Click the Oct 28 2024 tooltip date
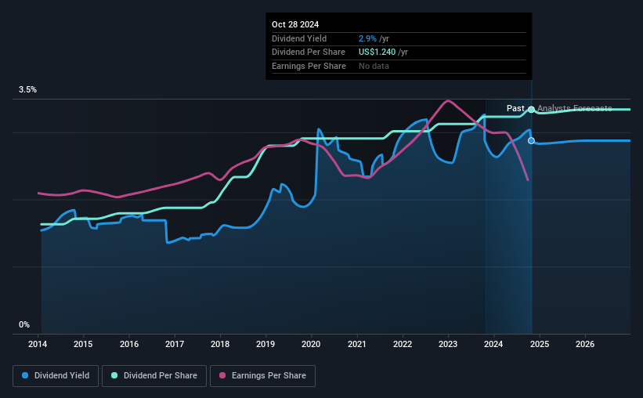This screenshot has width=643, height=398. point(295,24)
